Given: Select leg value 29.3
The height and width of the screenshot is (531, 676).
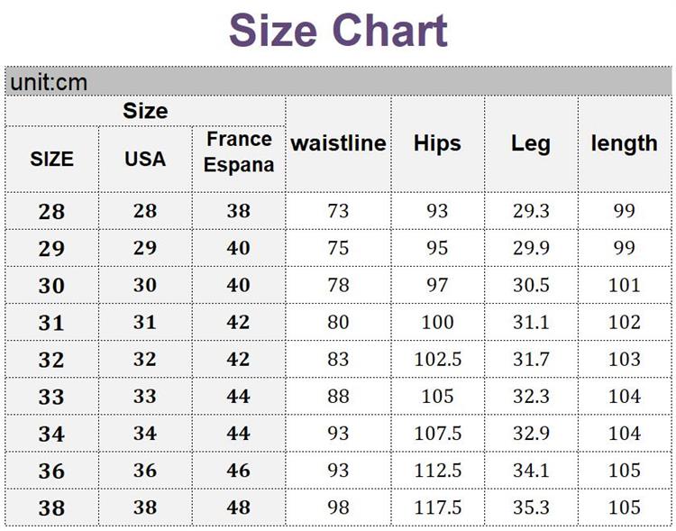Looking at the screenshot, I should pos(531,211).
